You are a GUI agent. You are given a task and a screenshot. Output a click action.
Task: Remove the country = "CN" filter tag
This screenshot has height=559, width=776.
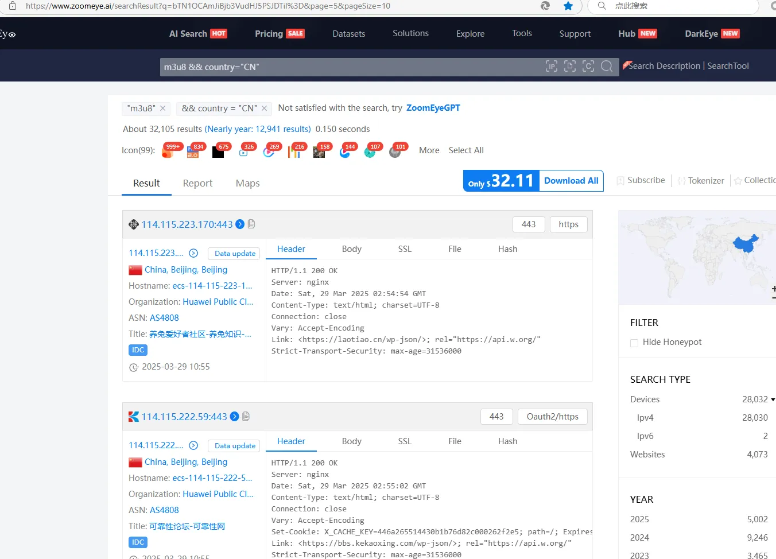pos(264,108)
